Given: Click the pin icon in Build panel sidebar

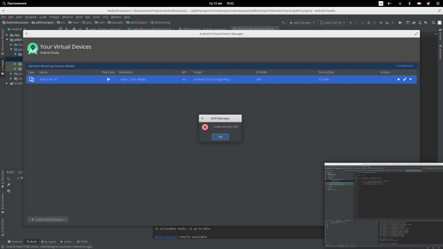Looking at the screenshot, I should (9, 185).
